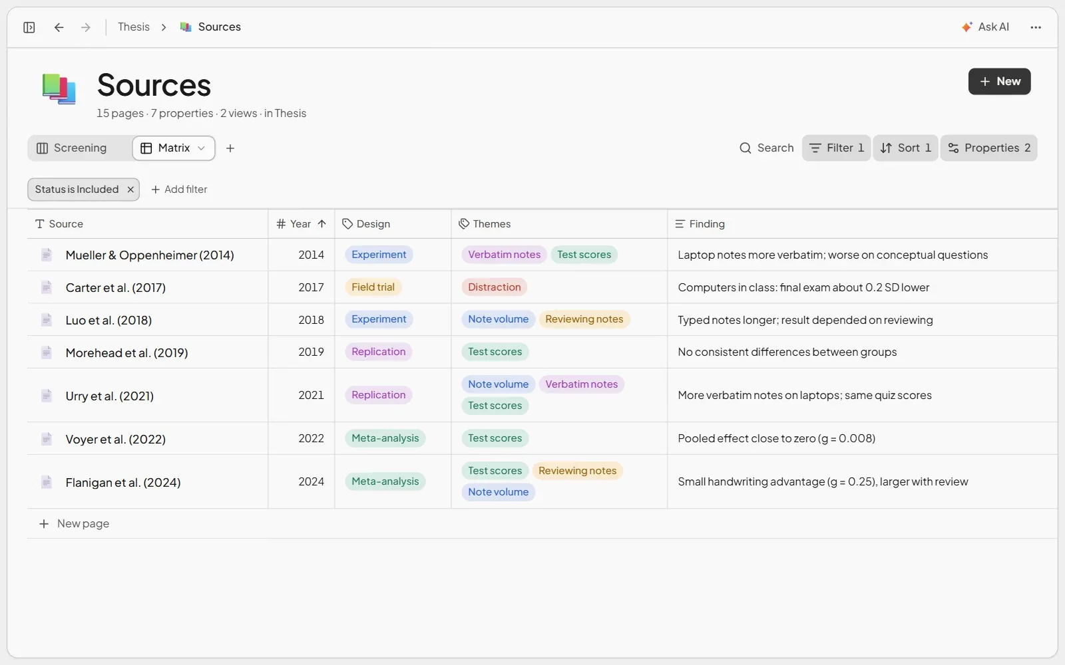Image resolution: width=1065 pixels, height=665 pixels.
Task: Open page icon for Voyer et al. row
Action: (47, 439)
